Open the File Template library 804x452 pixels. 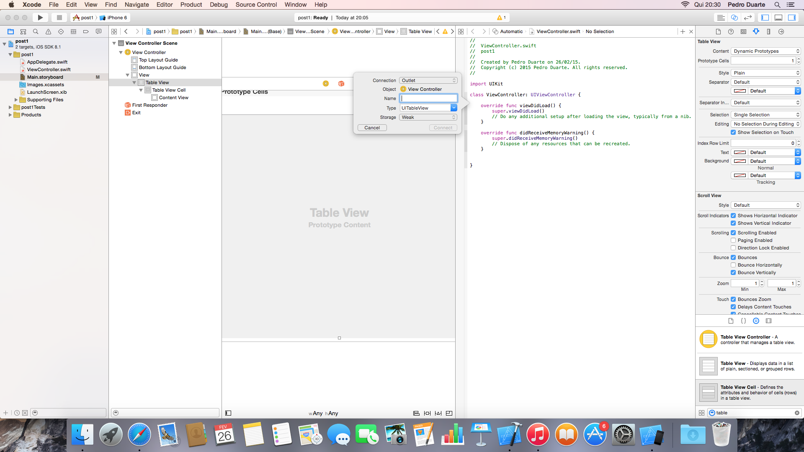(x=731, y=321)
